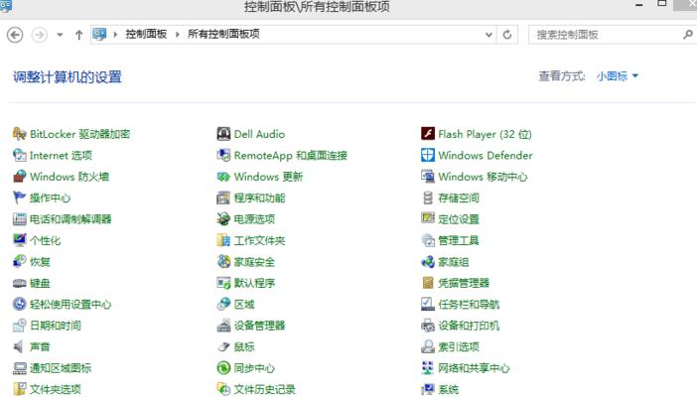
Task: Click the 存储空间 icon
Action: (428, 198)
